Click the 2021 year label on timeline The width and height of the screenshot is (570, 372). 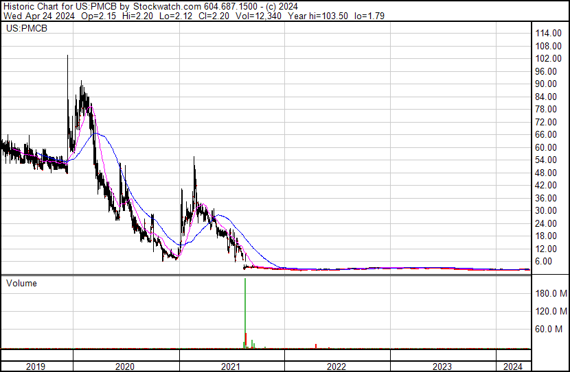point(230,367)
